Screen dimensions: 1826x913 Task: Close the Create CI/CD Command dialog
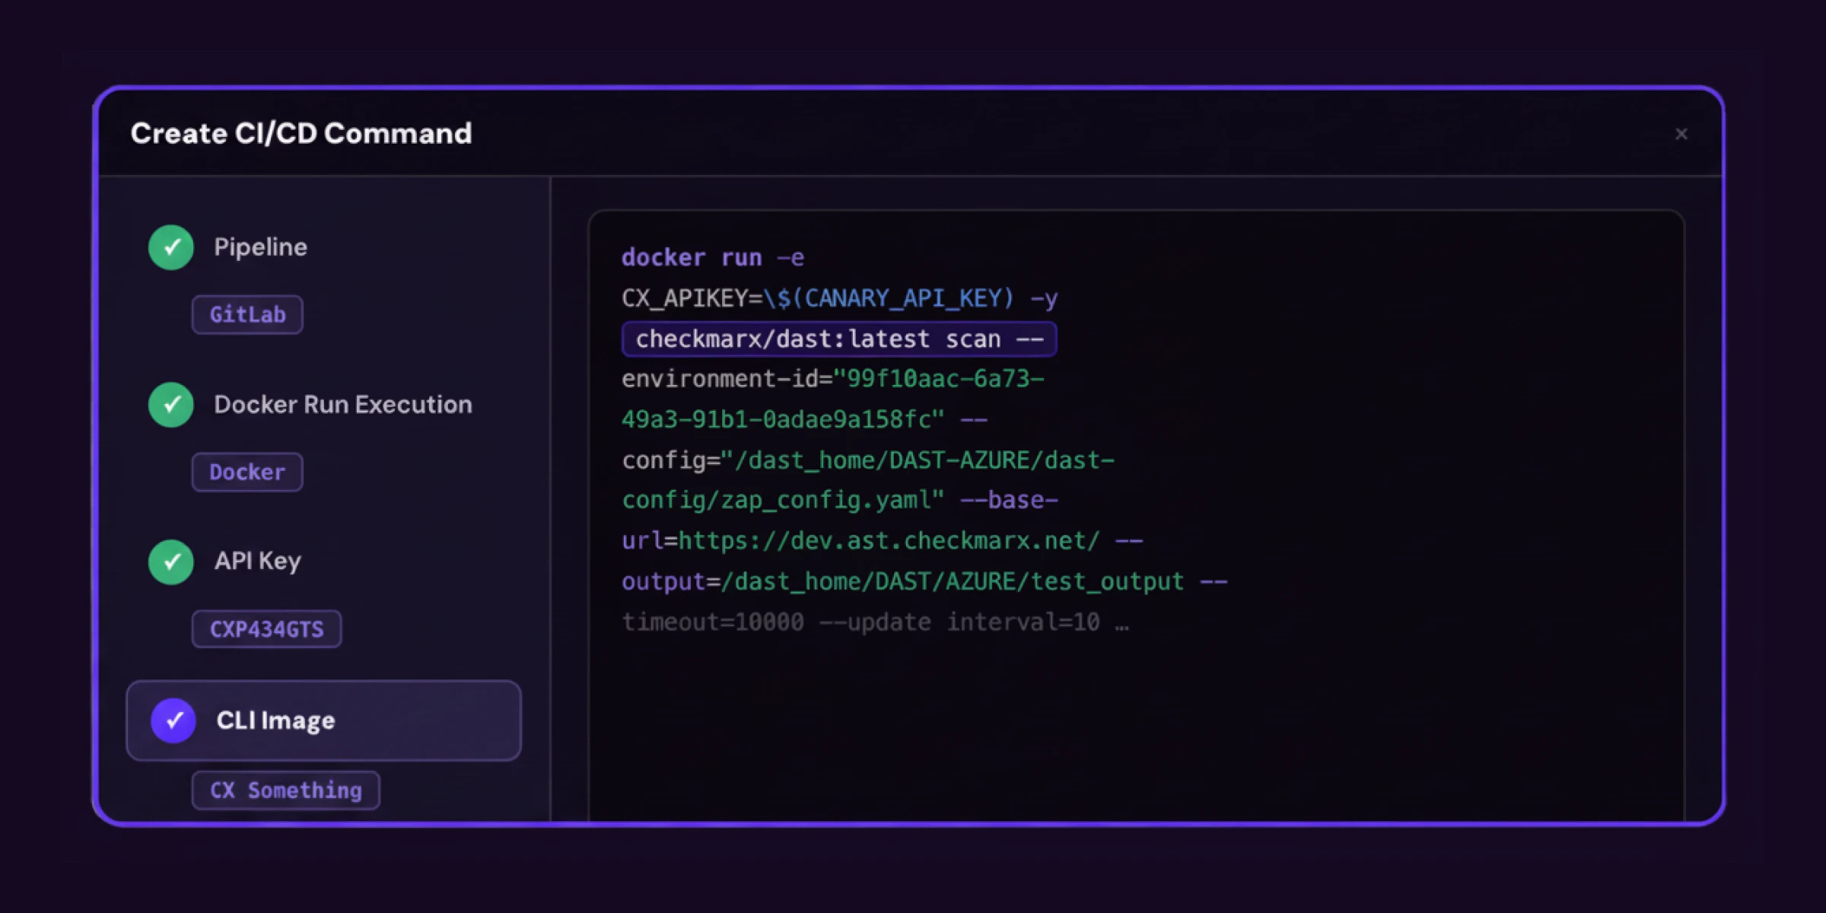(1681, 134)
